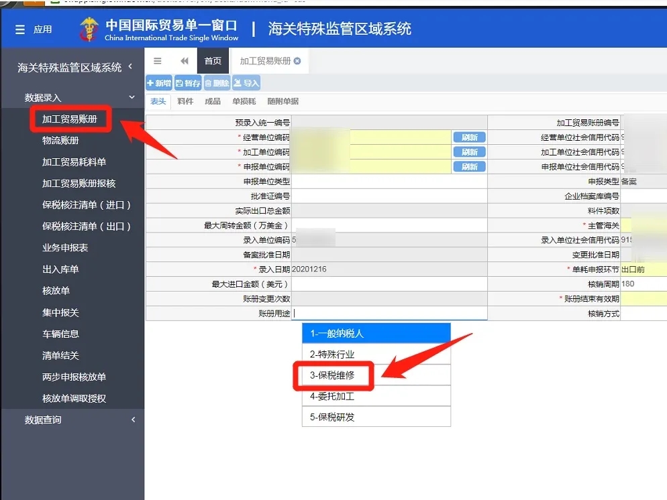The width and height of the screenshot is (667, 500).
Task: Click the 账册用途 input field
Action: (389, 314)
